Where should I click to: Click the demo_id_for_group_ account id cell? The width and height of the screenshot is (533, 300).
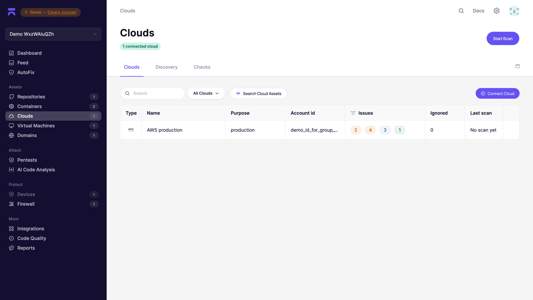[314, 130]
